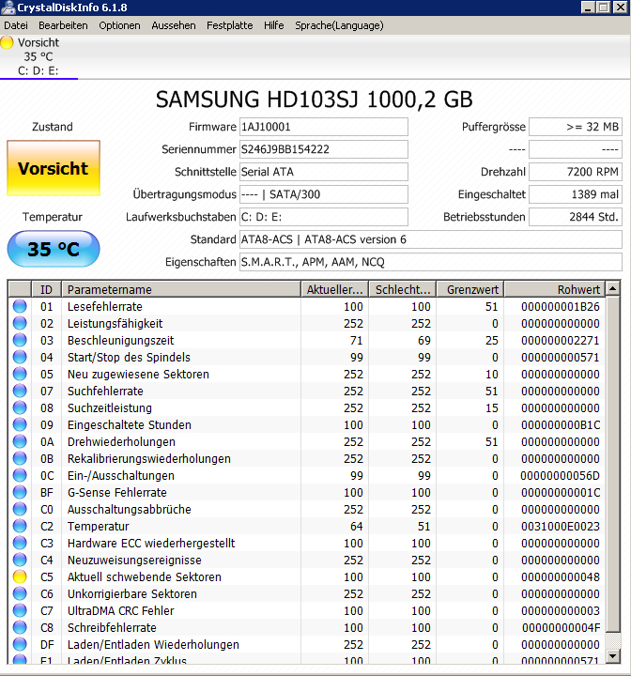631x676 pixels.
Task: Select the 'Unkorrigierbare Sektoren' parameter name
Action: pyautogui.click(x=132, y=594)
